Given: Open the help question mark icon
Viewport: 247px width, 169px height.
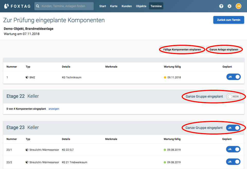Looking at the screenshot, I should [221, 6].
